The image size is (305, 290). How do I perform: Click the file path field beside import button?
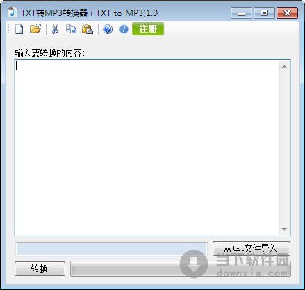click(x=111, y=249)
